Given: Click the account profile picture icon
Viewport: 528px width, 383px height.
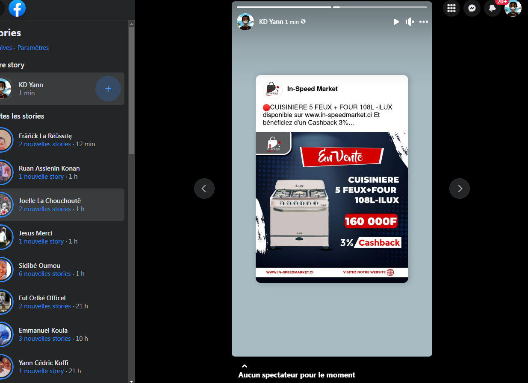Looking at the screenshot, I should (513, 8).
